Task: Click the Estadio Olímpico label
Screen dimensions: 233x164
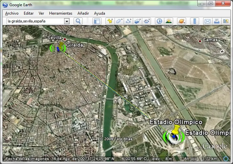Action: [176, 122]
